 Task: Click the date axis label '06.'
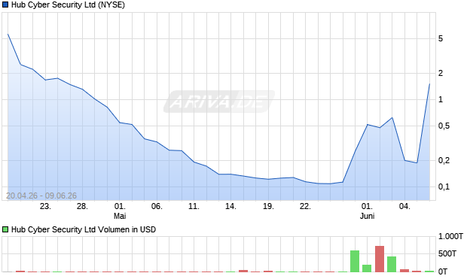click(x=157, y=206)
